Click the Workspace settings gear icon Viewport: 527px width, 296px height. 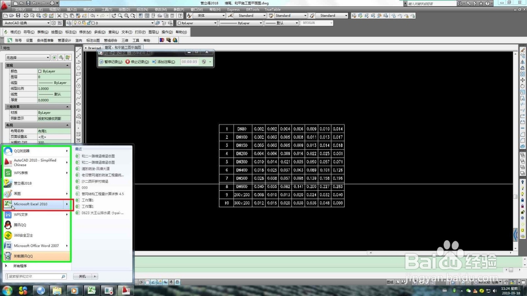click(53, 23)
